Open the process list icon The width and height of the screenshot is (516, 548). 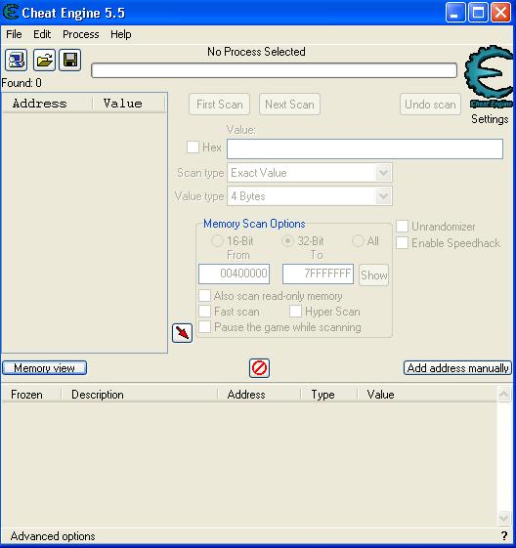point(16,61)
